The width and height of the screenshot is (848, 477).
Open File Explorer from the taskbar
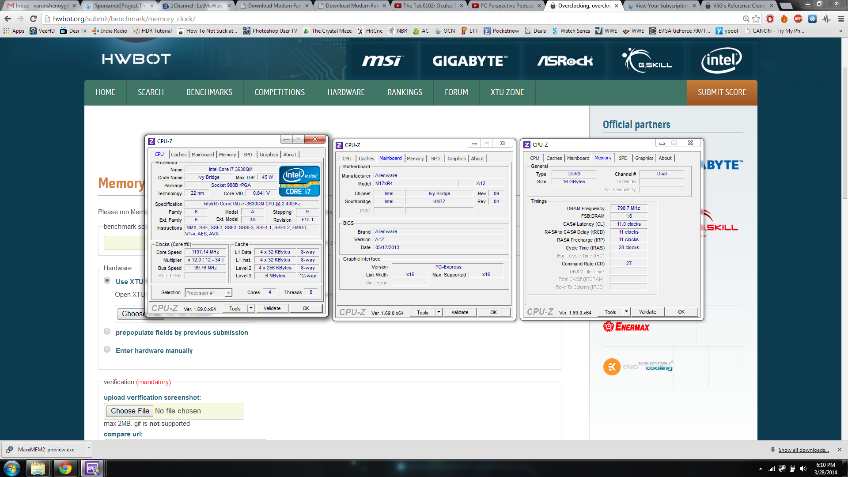tap(38, 468)
